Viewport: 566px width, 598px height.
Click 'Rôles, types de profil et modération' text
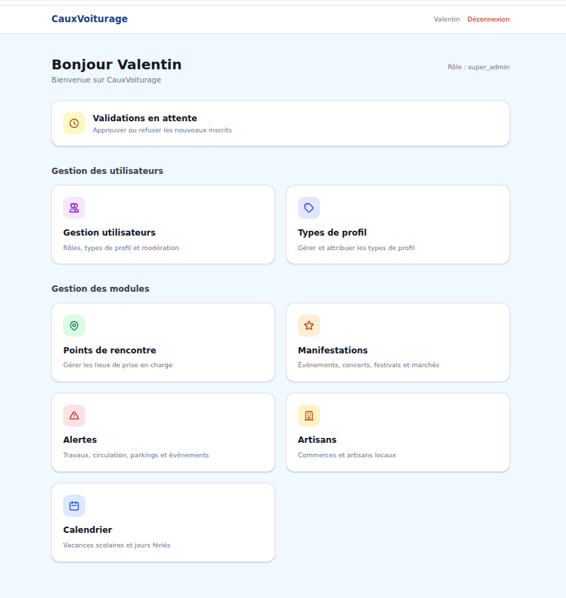tap(121, 248)
